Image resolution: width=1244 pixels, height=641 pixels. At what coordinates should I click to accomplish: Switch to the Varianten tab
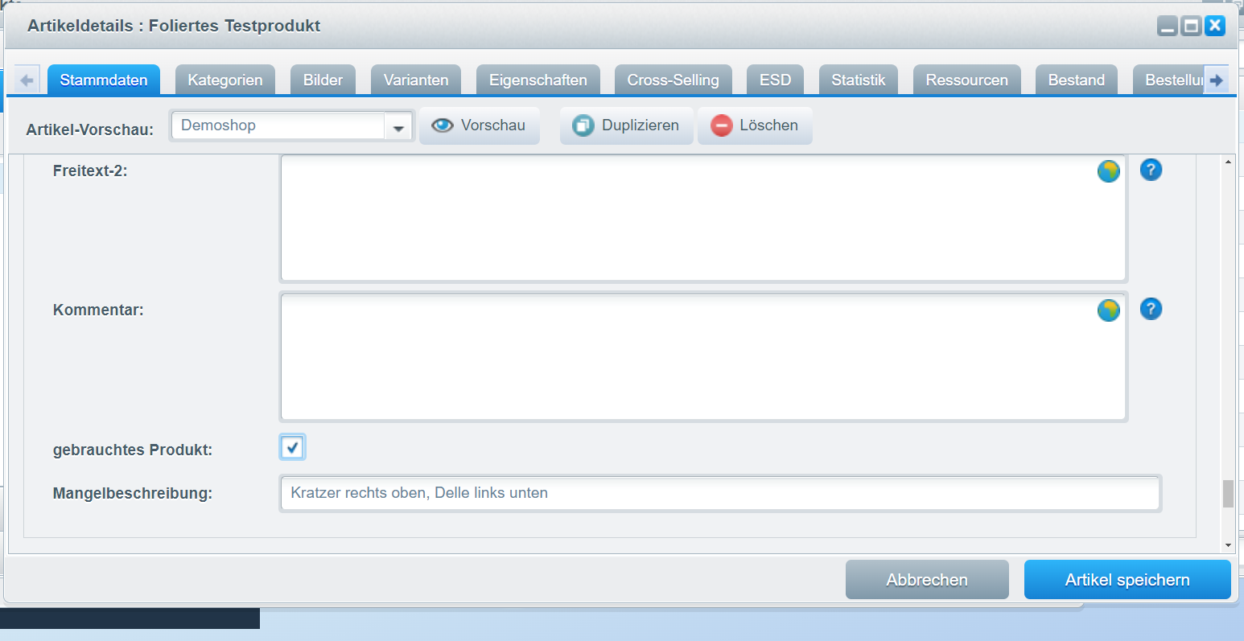click(416, 80)
